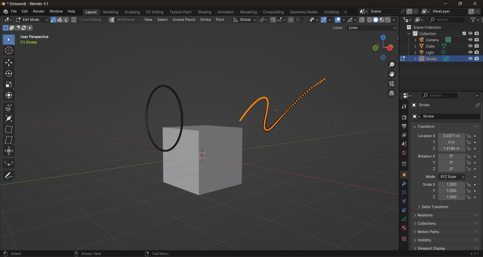483x257 pixels.
Task: Open the World properties tab
Action: click(404, 153)
